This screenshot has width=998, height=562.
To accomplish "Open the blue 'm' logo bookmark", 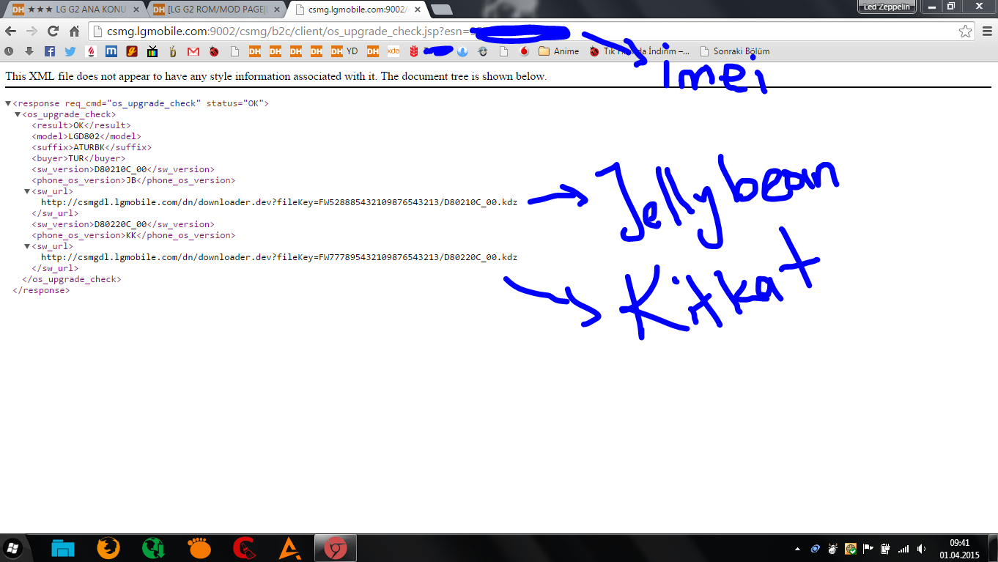I will (111, 51).
